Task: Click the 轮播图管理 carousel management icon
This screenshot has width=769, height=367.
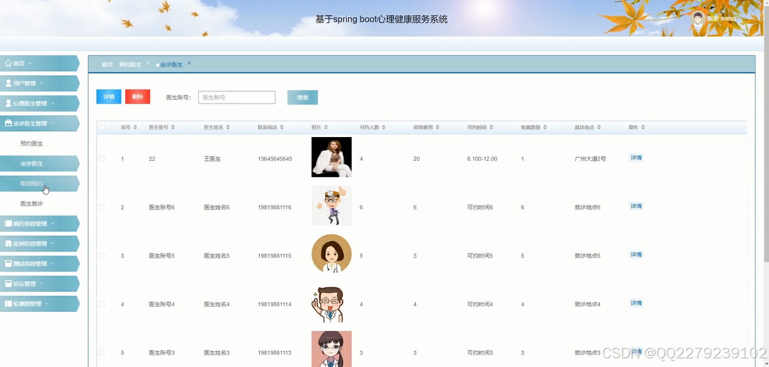Action: (8, 303)
